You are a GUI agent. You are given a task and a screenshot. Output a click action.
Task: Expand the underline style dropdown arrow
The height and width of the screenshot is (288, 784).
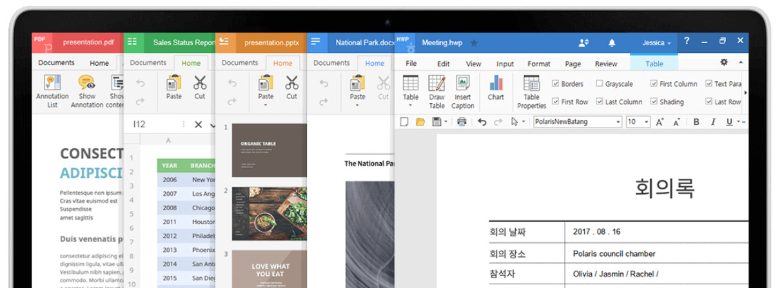[738, 122]
